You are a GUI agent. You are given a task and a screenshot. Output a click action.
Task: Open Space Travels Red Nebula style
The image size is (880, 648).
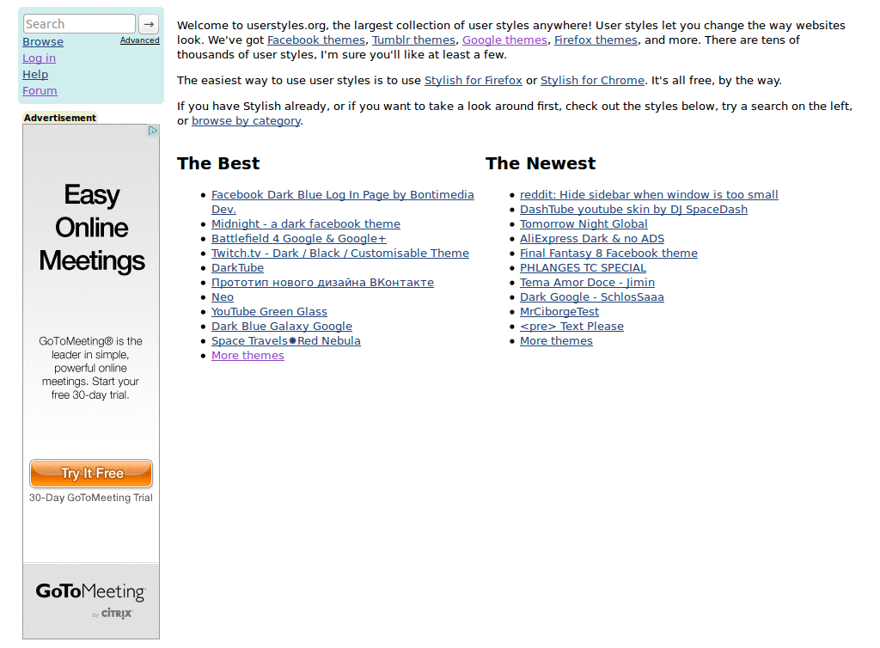click(286, 340)
